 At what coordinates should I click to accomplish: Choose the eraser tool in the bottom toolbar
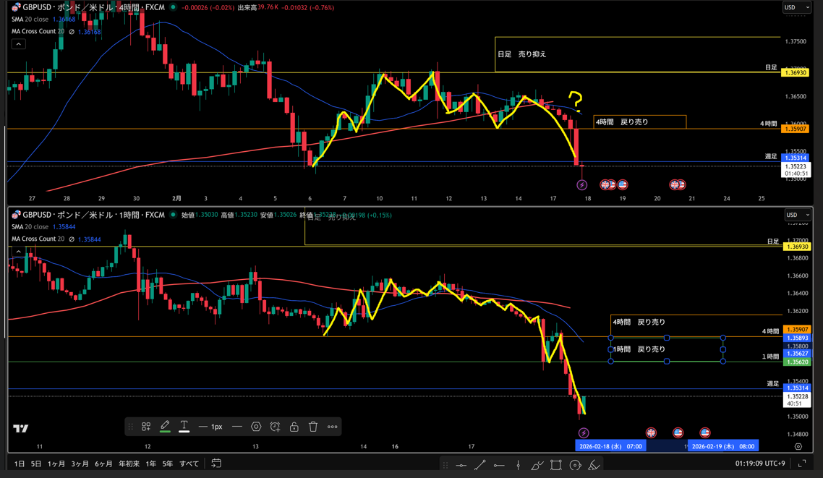tap(594, 465)
